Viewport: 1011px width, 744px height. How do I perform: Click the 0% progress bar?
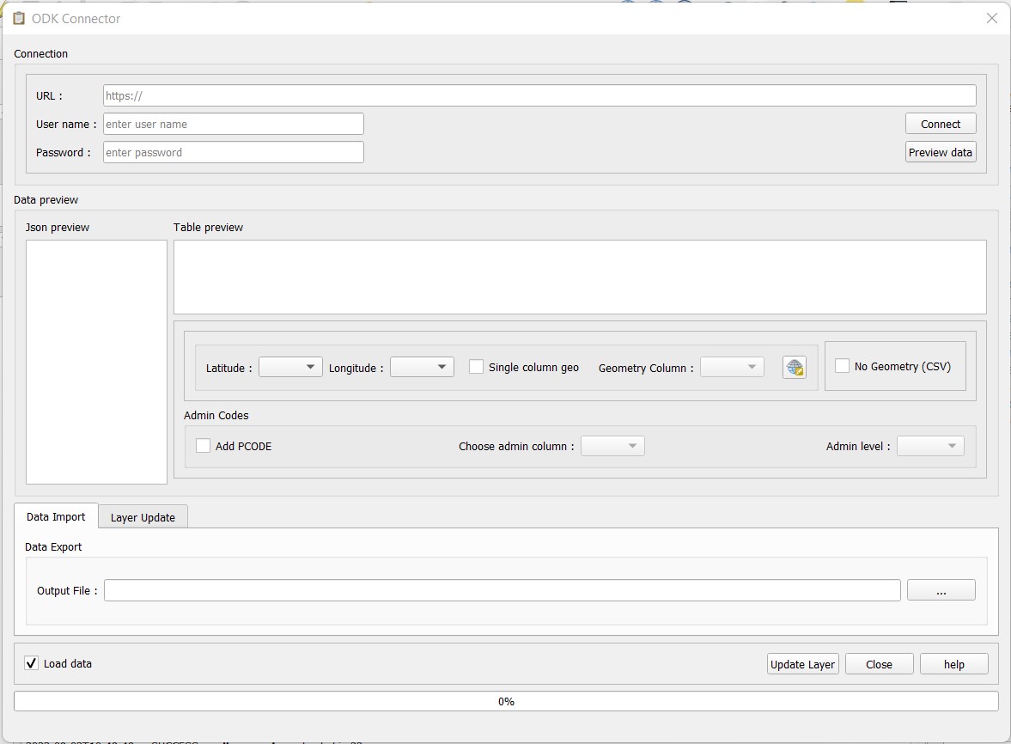[x=506, y=701]
